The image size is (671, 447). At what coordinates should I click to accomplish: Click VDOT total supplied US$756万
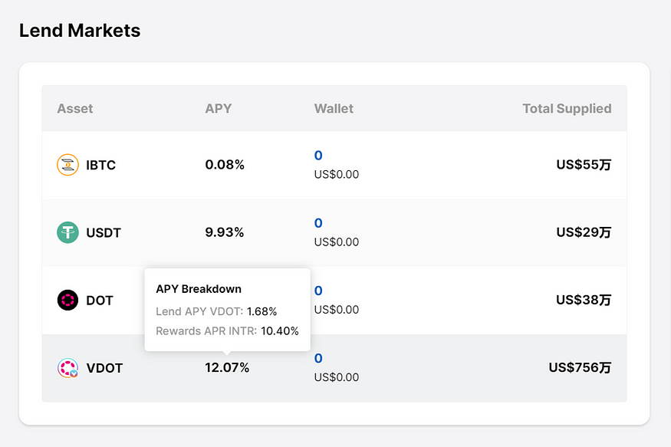coord(580,367)
